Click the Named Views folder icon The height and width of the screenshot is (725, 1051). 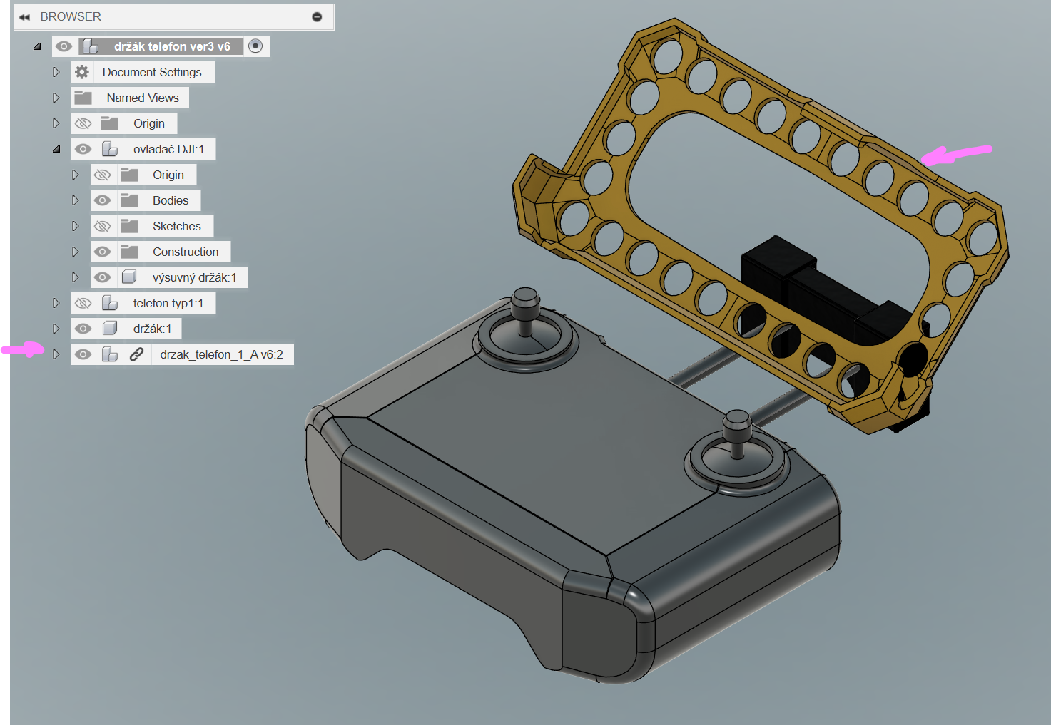(x=83, y=98)
